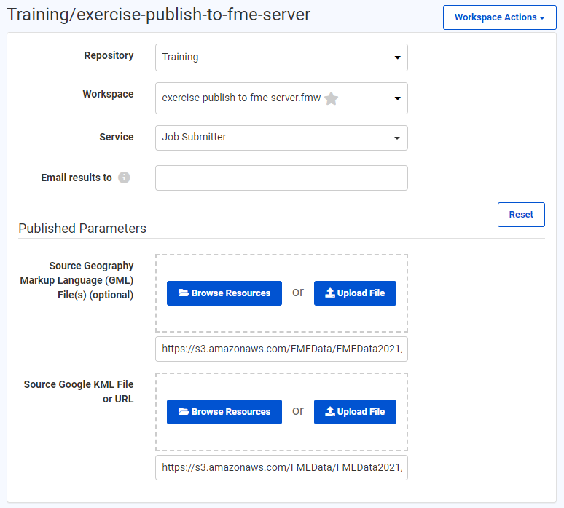Click Upload File for the GML source

(x=355, y=293)
